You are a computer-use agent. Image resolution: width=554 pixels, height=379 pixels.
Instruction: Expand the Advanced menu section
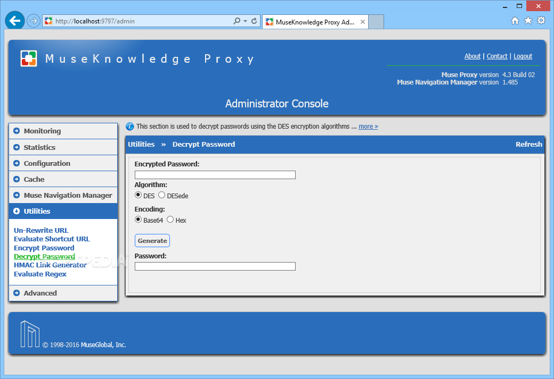(63, 293)
